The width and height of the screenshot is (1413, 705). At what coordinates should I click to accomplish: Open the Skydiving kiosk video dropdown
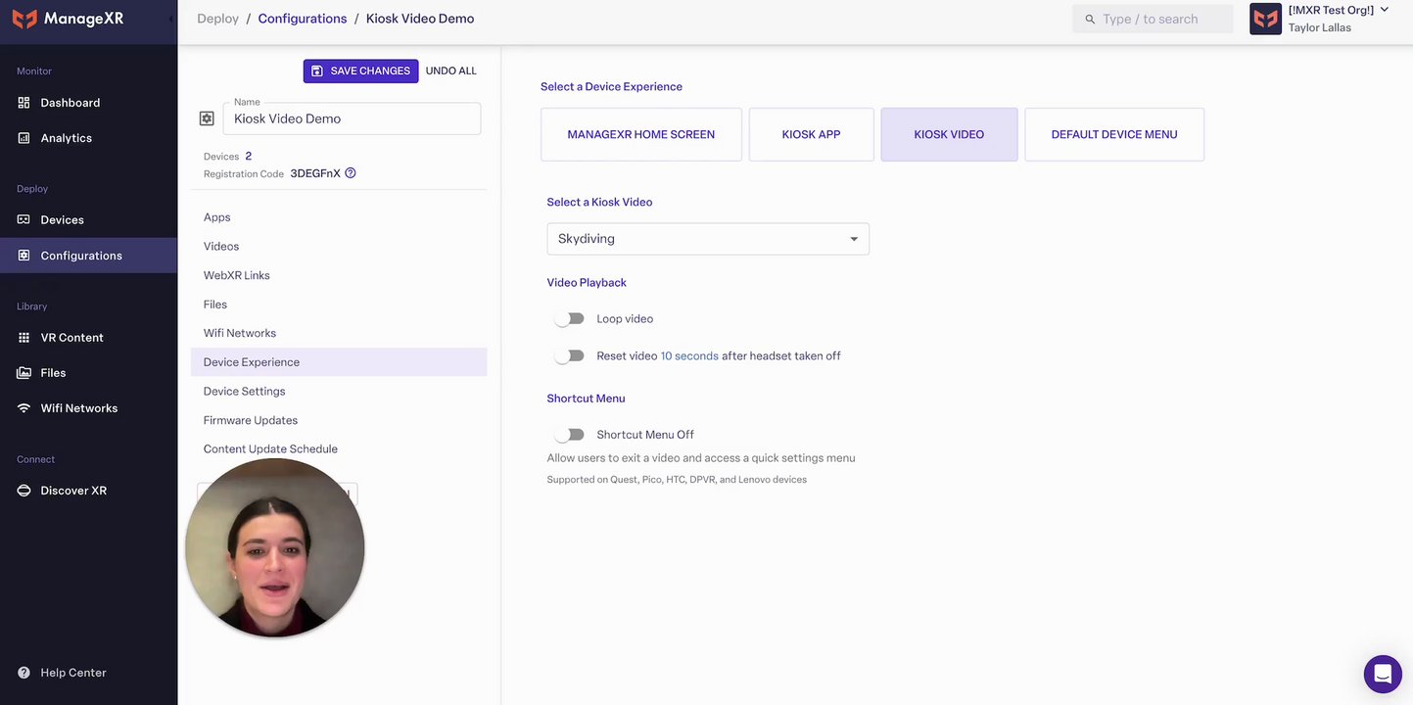click(x=707, y=239)
